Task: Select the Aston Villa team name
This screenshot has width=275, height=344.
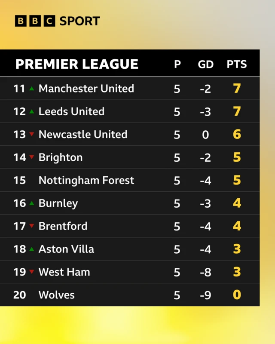Action: coord(66,249)
